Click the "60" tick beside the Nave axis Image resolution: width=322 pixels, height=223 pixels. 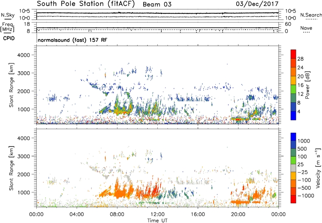pyautogui.click(x=288, y=24)
